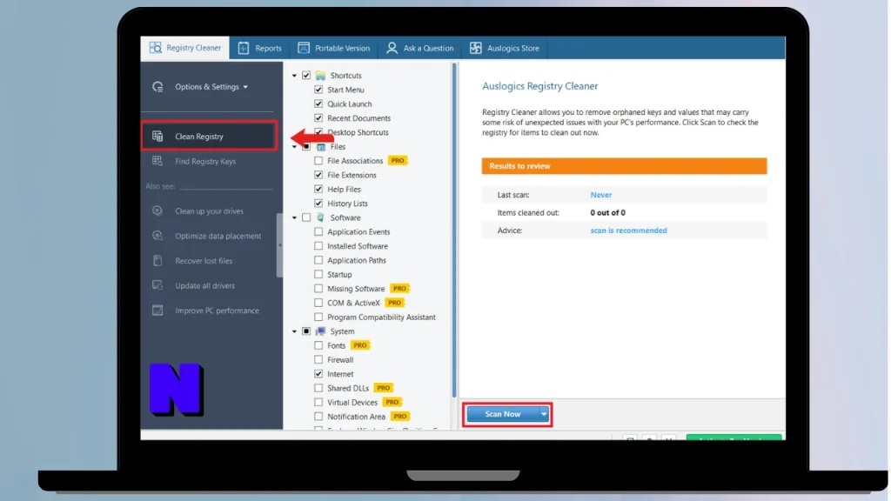
Task: Click the sidebar collapse handle
Action: pyautogui.click(x=279, y=245)
